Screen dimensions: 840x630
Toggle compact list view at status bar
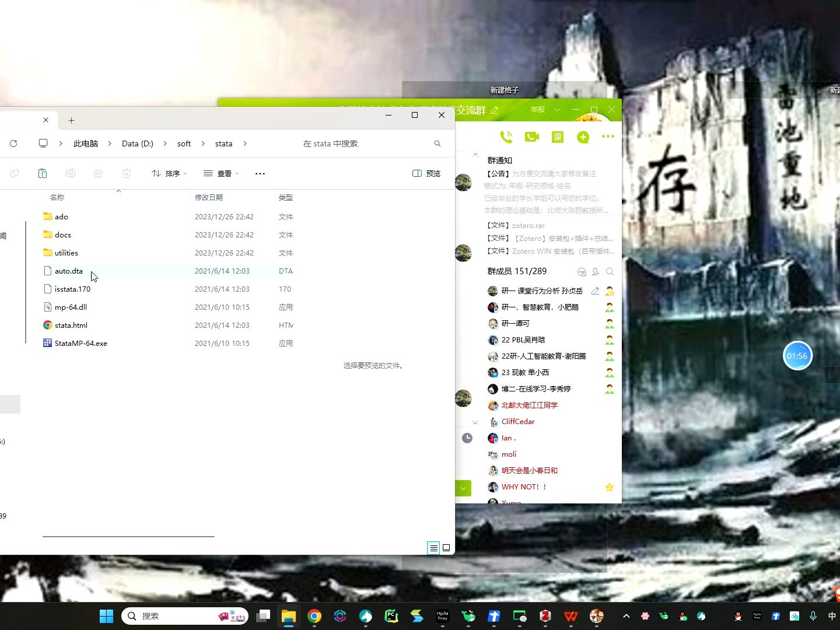point(433,548)
